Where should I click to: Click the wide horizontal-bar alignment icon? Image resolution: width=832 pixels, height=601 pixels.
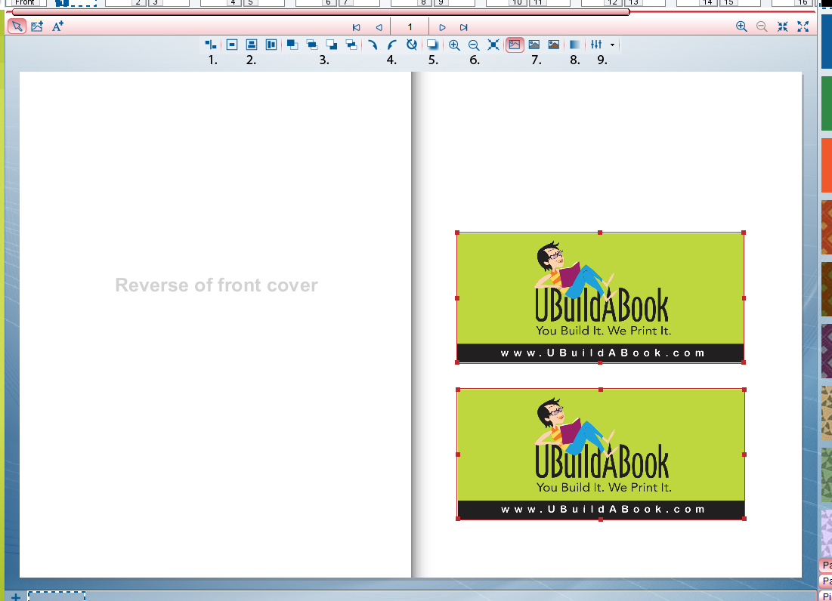(x=252, y=45)
